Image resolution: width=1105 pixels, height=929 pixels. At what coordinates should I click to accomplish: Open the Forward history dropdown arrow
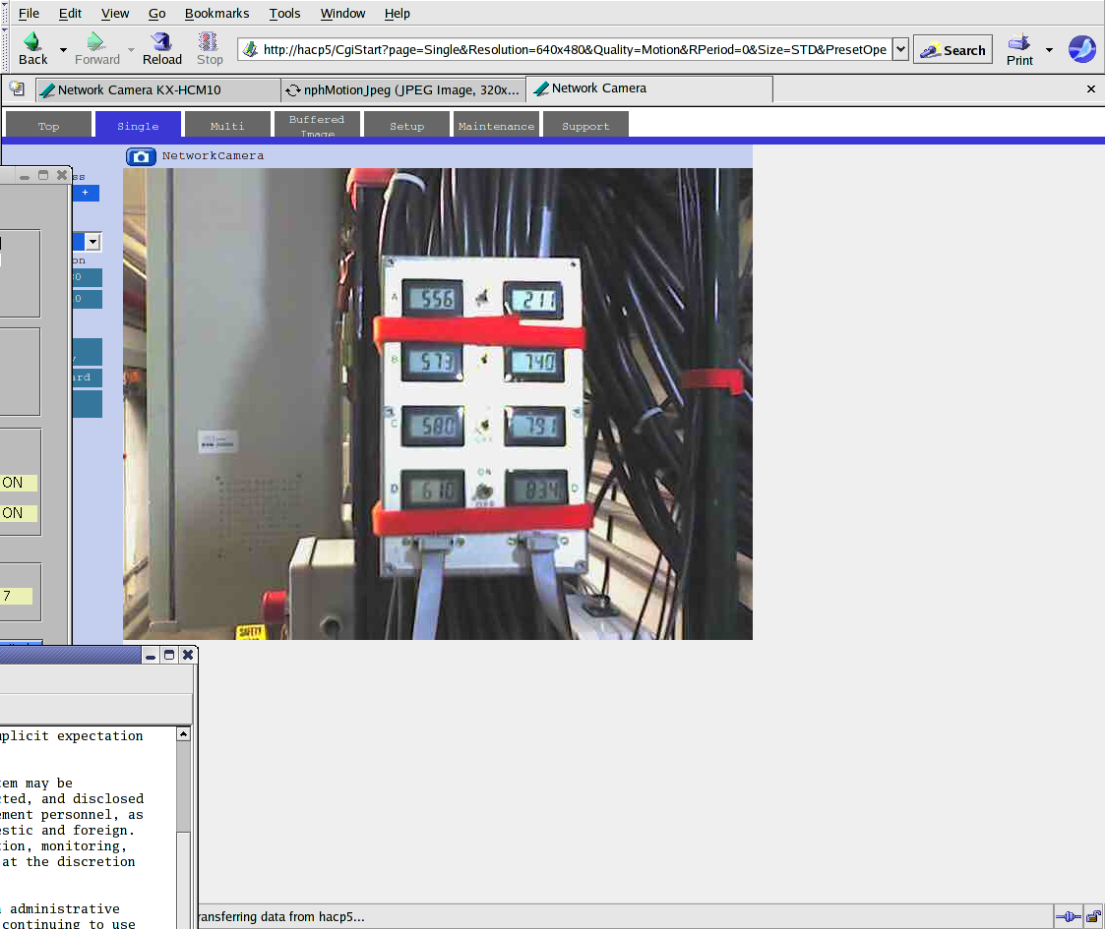pyautogui.click(x=131, y=50)
